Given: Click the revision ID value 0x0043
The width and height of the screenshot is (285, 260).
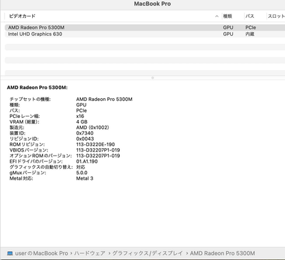Looking at the screenshot, I should (x=85, y=139).
